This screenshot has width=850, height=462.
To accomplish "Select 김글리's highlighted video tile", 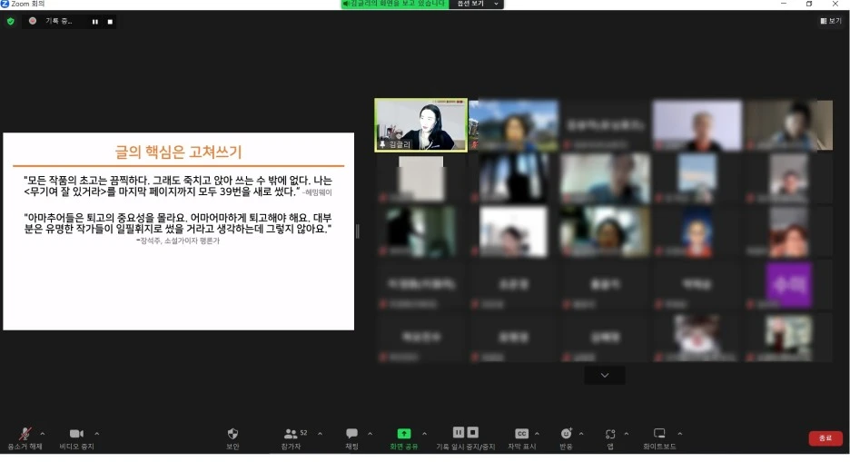I will point(420,125).
